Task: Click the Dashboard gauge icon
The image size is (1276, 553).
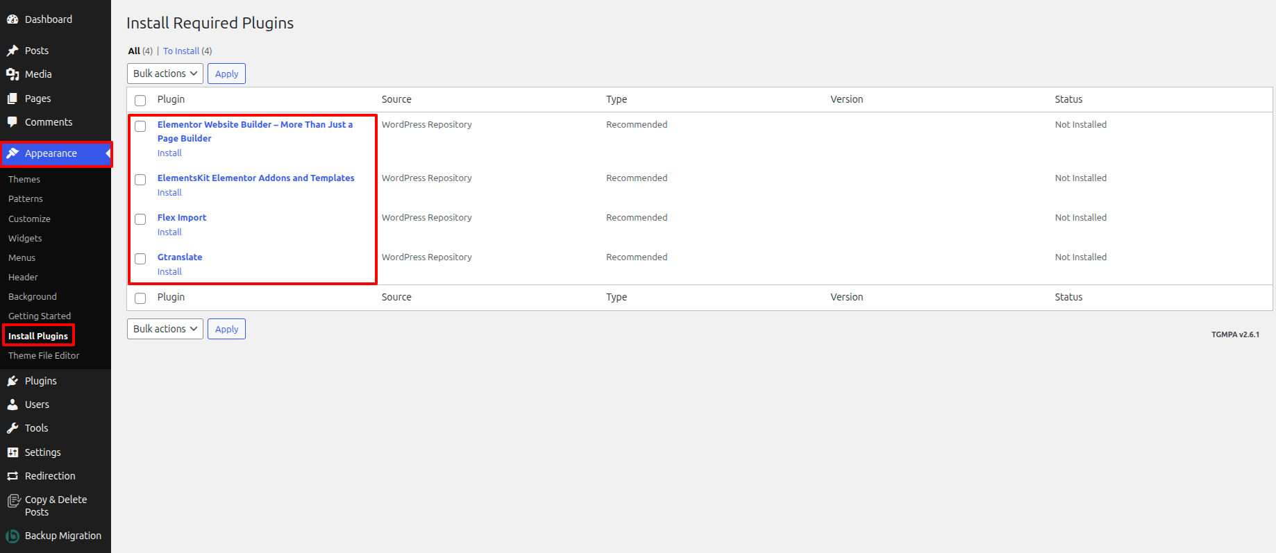Action: [x=12, y=19]
